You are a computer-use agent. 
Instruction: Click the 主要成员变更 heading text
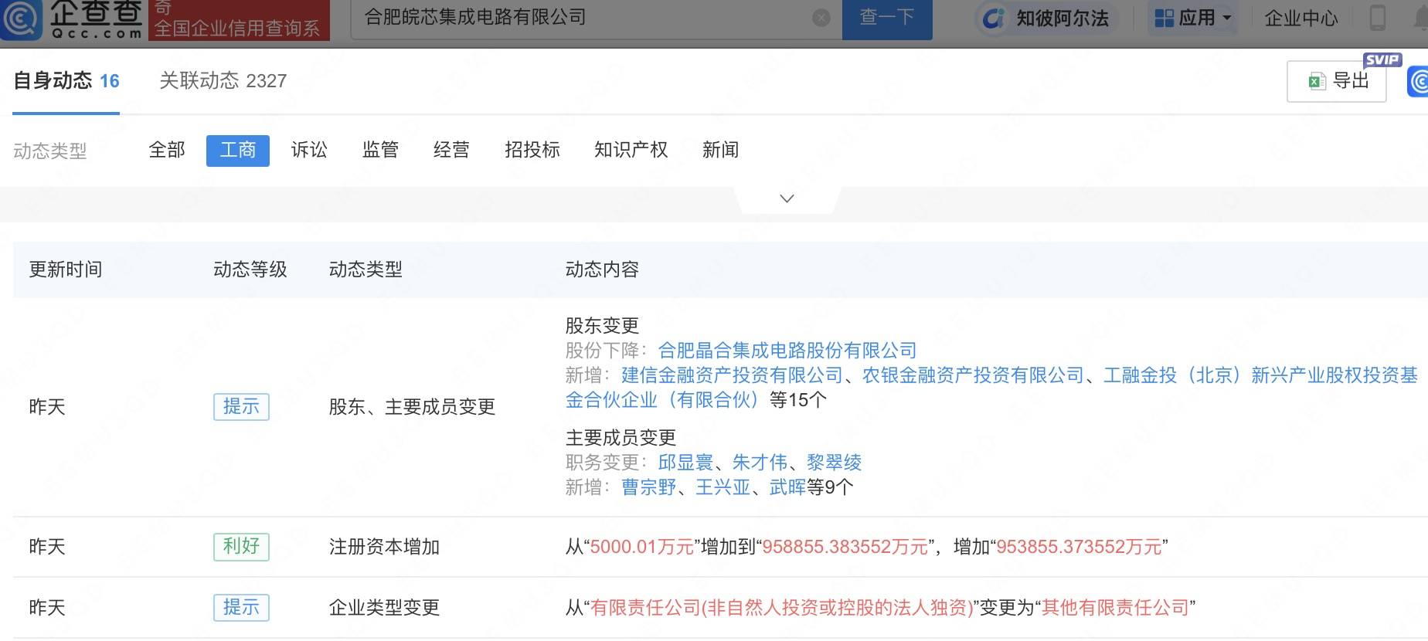click(620, 438)
